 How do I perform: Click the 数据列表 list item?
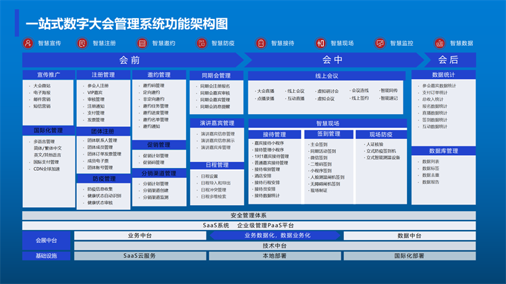click(430, 162)
